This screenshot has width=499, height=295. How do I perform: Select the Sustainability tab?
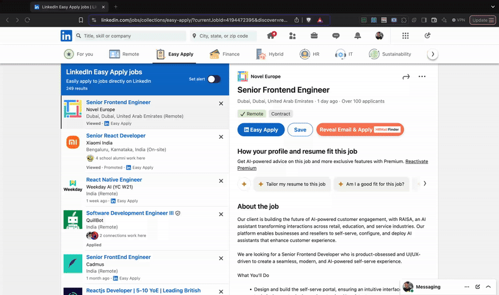[390, 54]
